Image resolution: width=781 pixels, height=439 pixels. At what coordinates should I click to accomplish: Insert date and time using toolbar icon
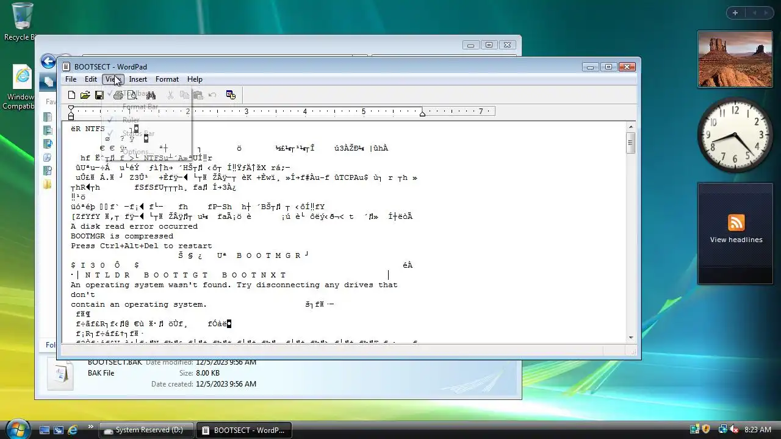231,95
